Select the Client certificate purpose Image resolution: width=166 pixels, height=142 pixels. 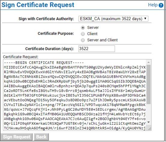pyautogui.click(x=83, y=34)
